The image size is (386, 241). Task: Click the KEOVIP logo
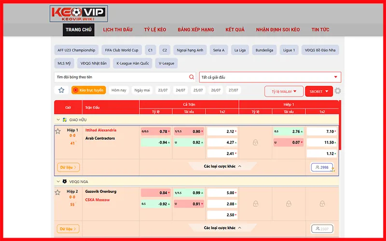click(x=79, y=13)
